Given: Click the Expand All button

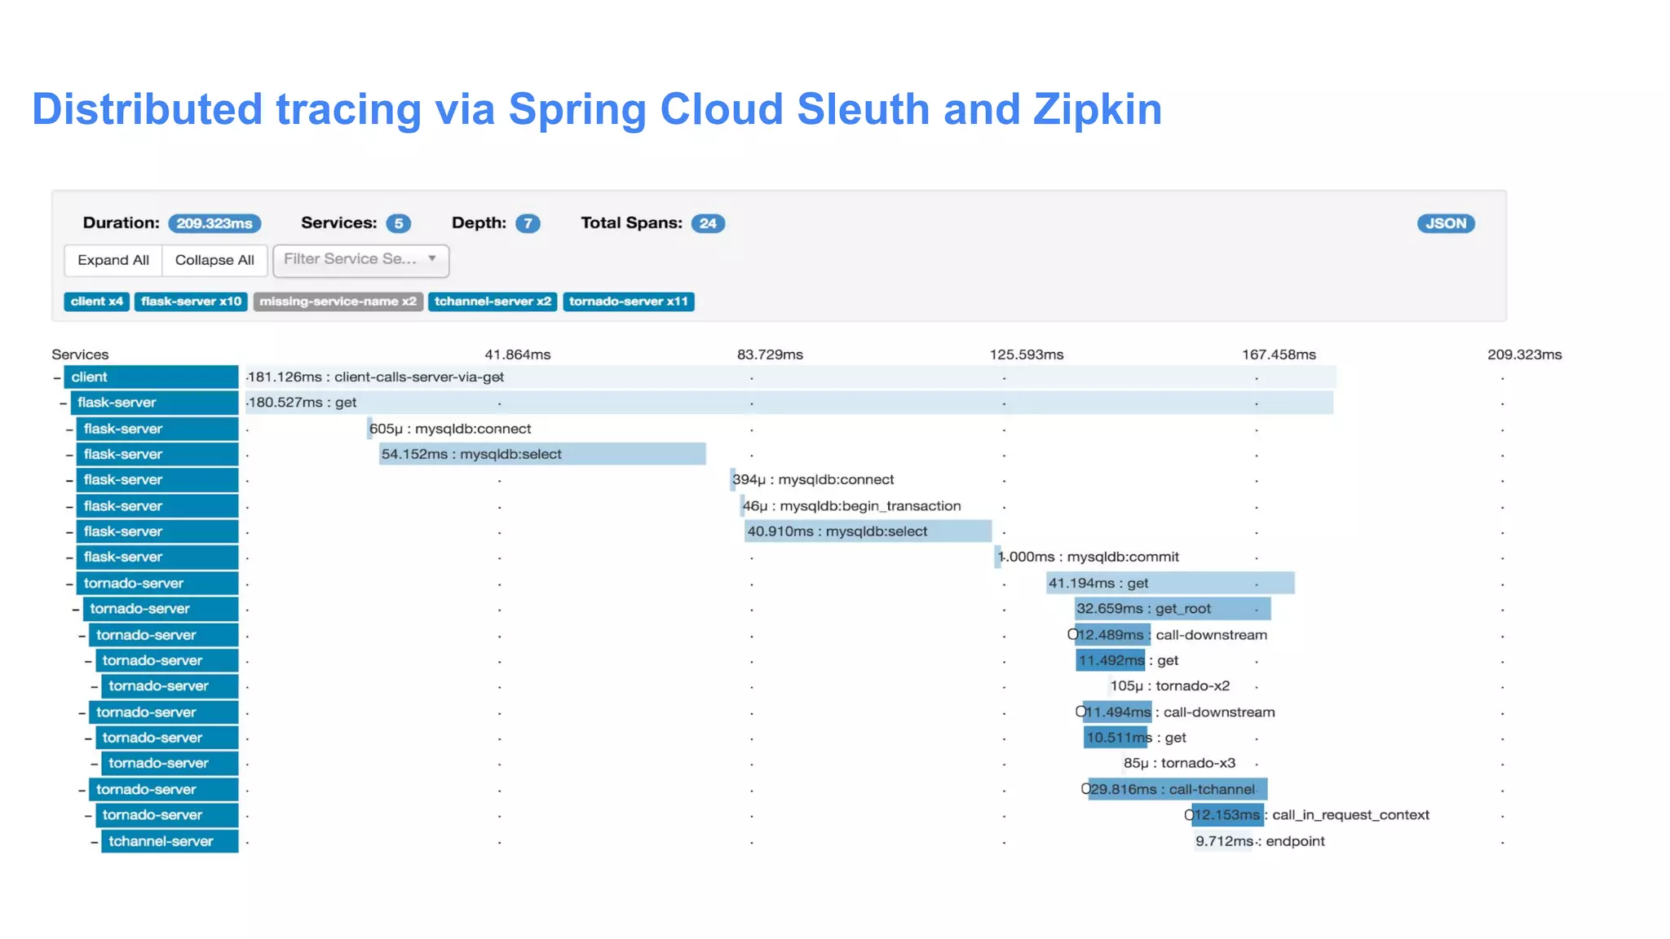Looking at the screenshot, I should [x=113, y=260].
